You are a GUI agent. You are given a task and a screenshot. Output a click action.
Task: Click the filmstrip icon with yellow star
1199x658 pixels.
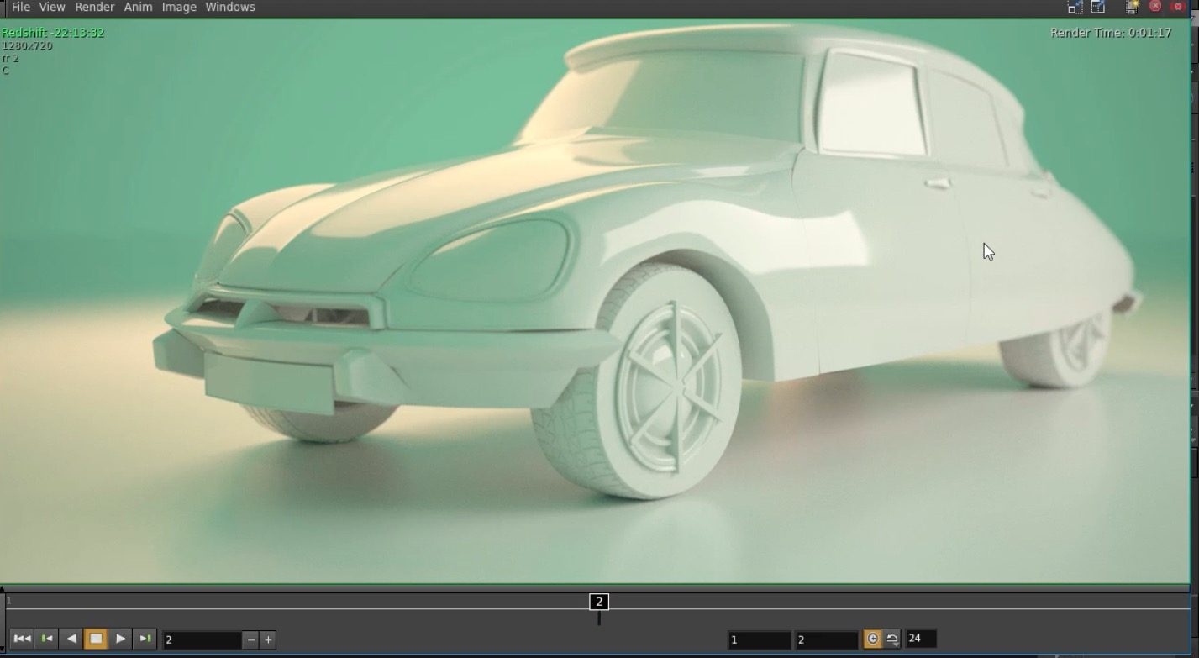pos(1133,7)
